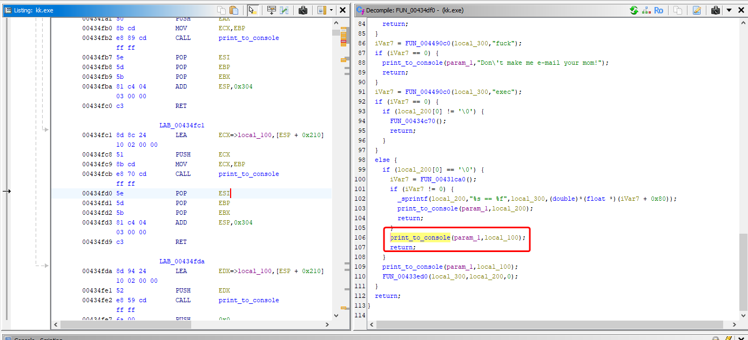Image resolution: width=748 pixels, height=340 pixels.
Task: Paste into the Listing with the paste icon
Action: pyautogui.click(x=234, y=10)
